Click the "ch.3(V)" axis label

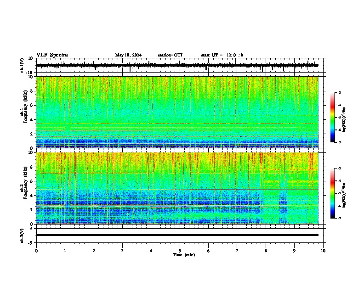coord(22,236)
